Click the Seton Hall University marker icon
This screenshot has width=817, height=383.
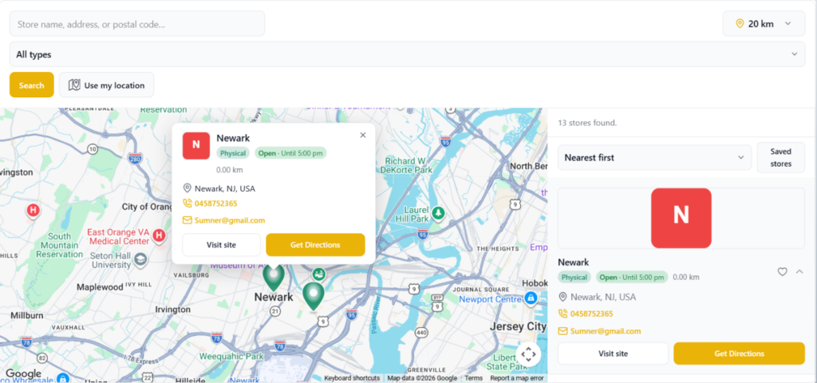click(x=140, y=259)
